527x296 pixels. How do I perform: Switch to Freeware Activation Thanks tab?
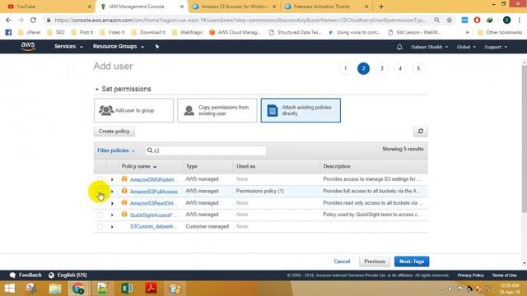point(326,7)
